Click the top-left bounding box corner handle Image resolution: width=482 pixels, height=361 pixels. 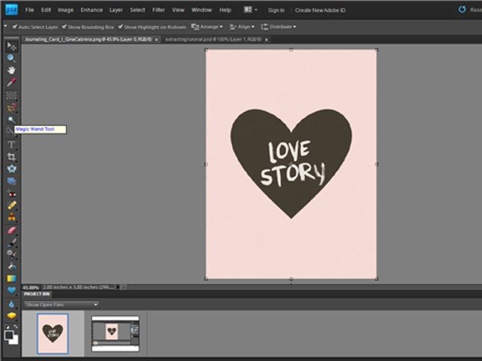(206, 50)
